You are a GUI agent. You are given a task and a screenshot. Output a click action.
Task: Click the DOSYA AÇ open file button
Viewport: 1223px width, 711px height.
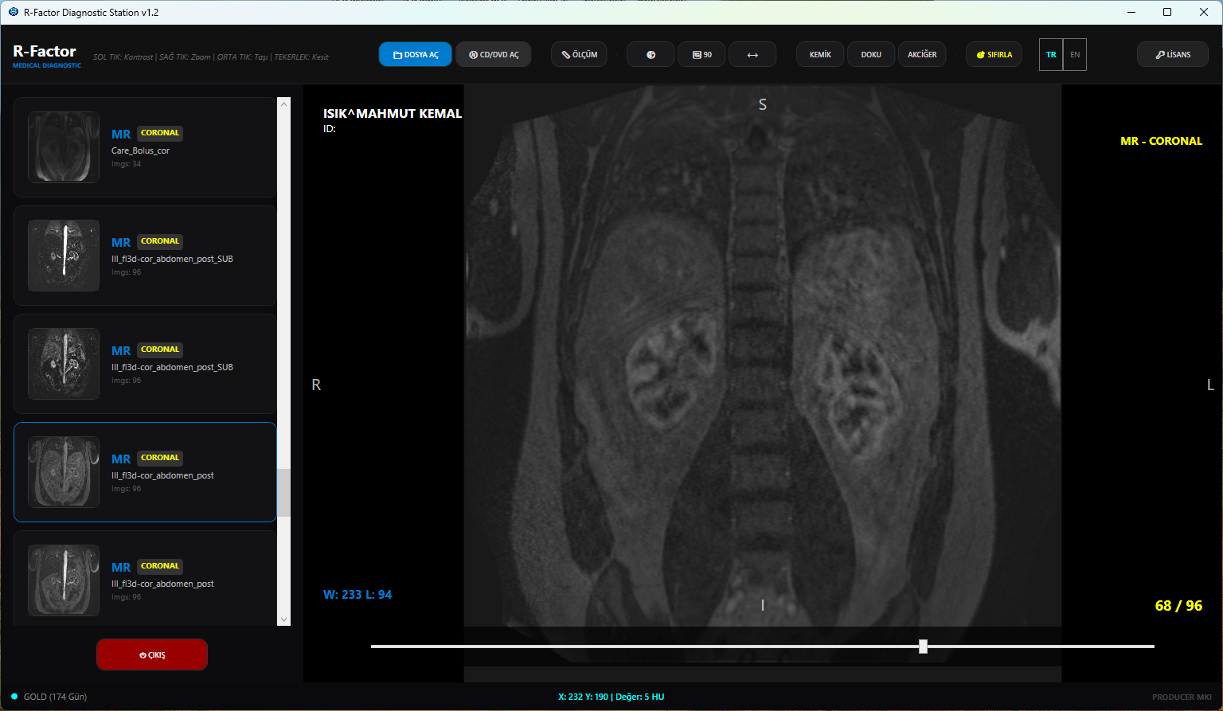click(x=415, y=55)
